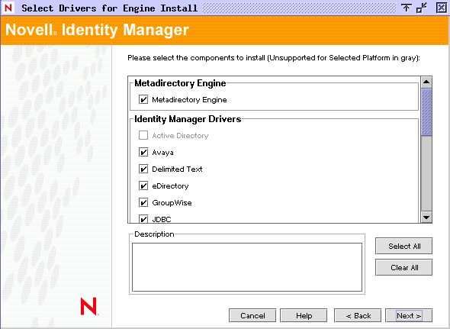Click the window title 'Select Drivers for Engine Install'

110,8
